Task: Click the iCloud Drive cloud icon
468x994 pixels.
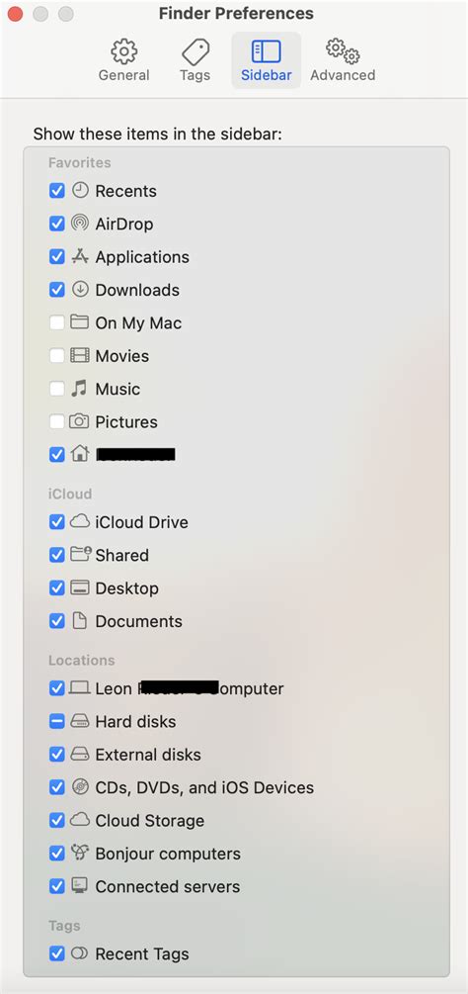Action: click(x=79, y=521)
